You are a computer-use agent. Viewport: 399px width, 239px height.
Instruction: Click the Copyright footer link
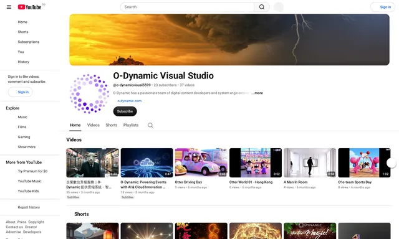point(36,222)
